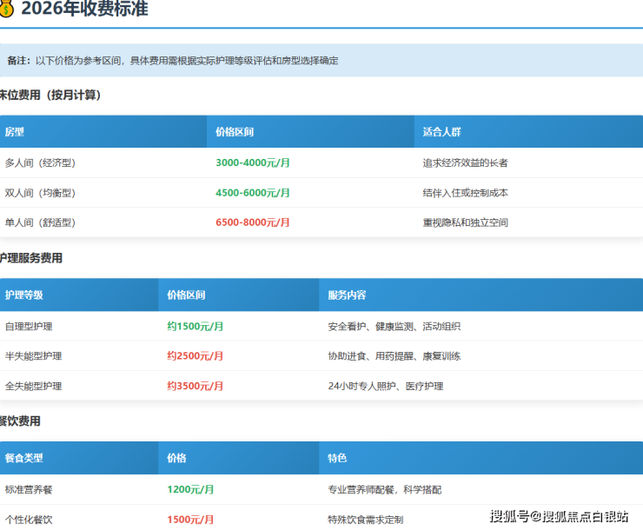Viewport: 643px width, 530px height.
Task: Click the 约2500元/月 price
Action: pyautogui.click(x=196, y=356)
